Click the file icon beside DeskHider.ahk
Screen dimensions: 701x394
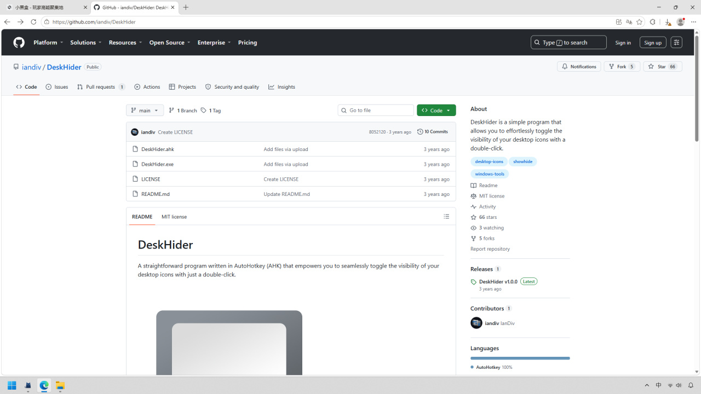(x=135, y=149)
